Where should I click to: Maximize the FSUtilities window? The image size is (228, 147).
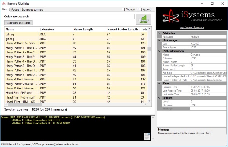coord(212,3)
